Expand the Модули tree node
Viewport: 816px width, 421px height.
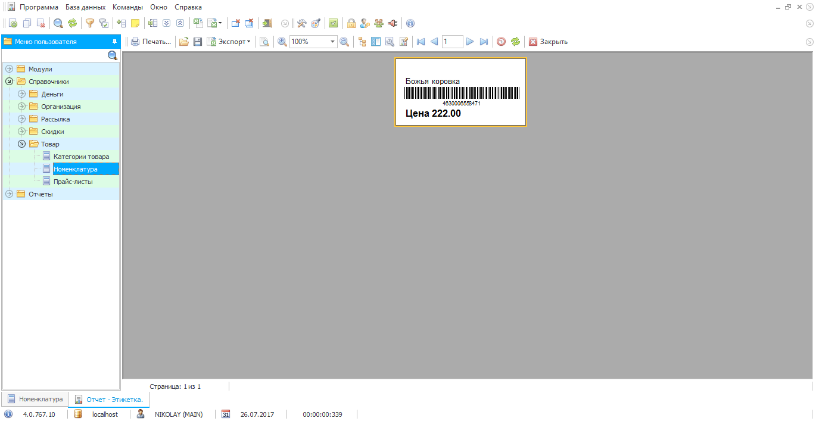[9, 69]
